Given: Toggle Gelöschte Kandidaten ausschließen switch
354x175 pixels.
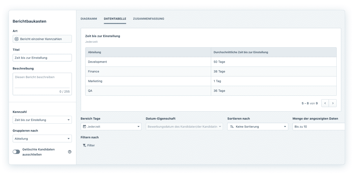Looking at the screenshot, I should (x=16, y=152).
